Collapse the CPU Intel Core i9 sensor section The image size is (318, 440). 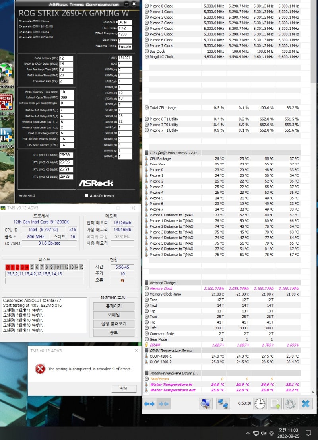pos(146,152)
